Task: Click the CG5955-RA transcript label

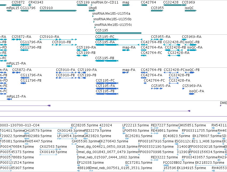Action: (x=161, y=37)
